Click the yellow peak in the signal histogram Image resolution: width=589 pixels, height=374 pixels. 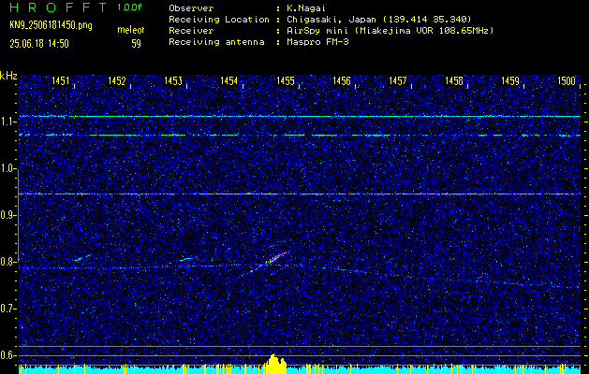(x=276, y=363)
